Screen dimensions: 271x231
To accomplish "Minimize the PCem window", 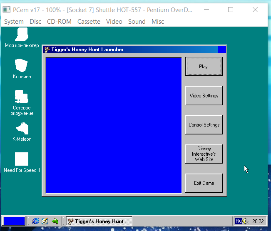I will 206,10.
